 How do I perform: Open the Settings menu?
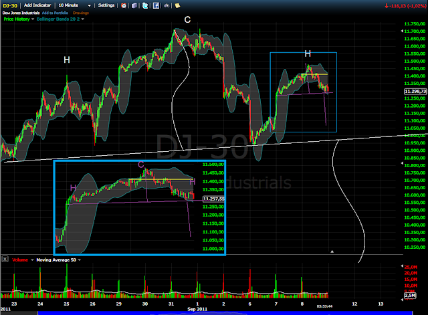tap(106, 5)
